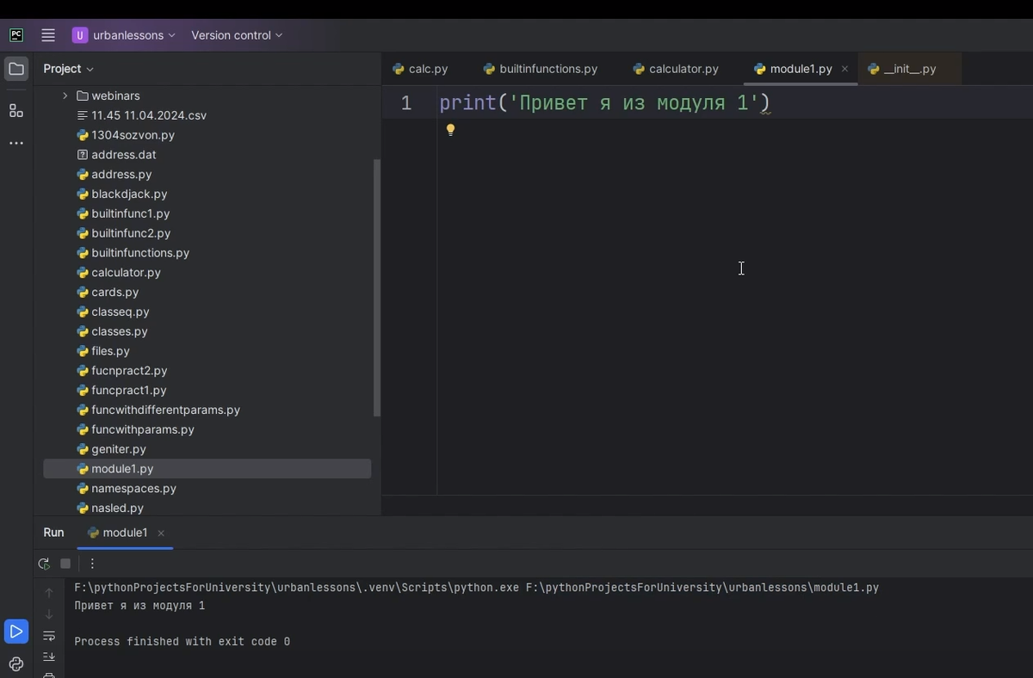
Task: Expand the webinars folder
Action: click(65, 96)
